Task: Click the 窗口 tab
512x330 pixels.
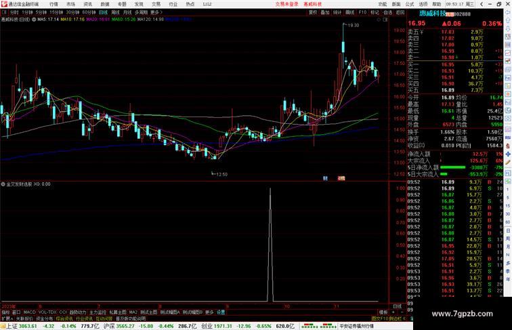Action: pyautogui.click(x=16, y=312)
